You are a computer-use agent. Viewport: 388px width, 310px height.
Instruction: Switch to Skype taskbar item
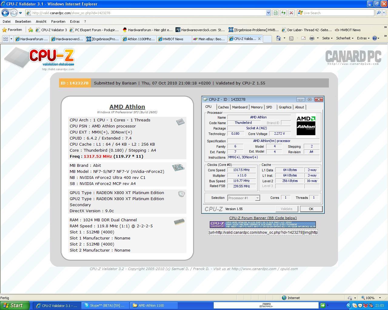tap(105, 305)
